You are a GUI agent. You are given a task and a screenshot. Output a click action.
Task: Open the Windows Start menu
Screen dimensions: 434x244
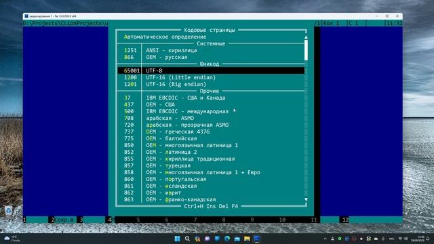click(x=178, y=239)
